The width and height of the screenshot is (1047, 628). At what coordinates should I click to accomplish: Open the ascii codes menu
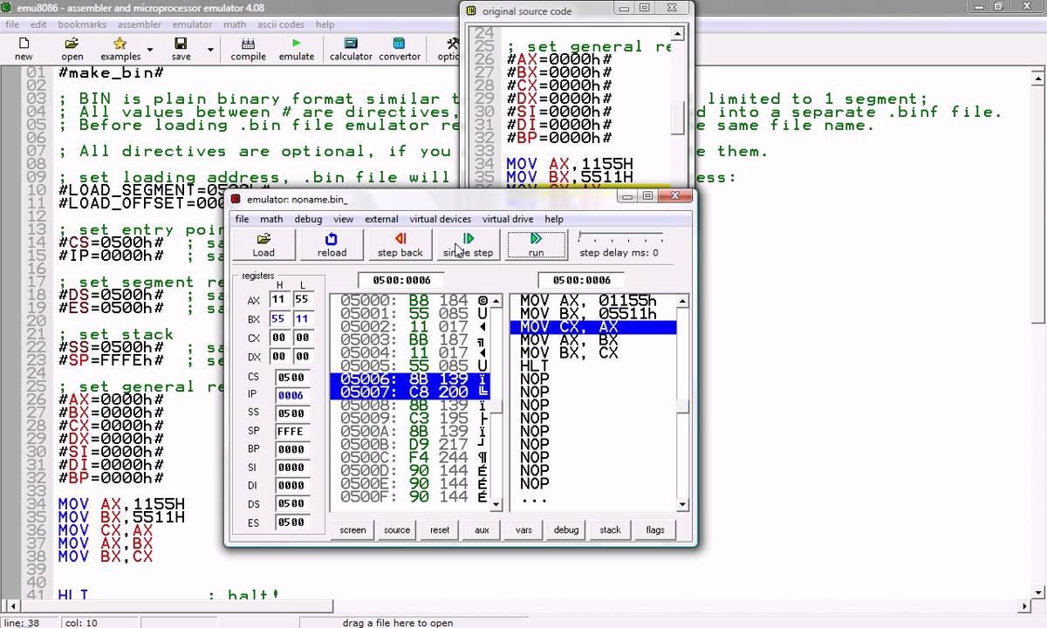[x=281, y=24]
